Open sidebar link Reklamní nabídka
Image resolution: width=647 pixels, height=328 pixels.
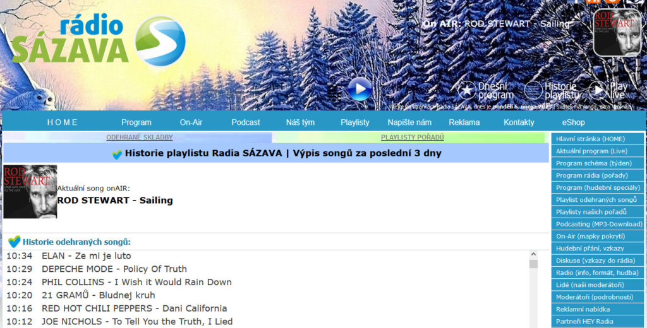coord(598,309)
